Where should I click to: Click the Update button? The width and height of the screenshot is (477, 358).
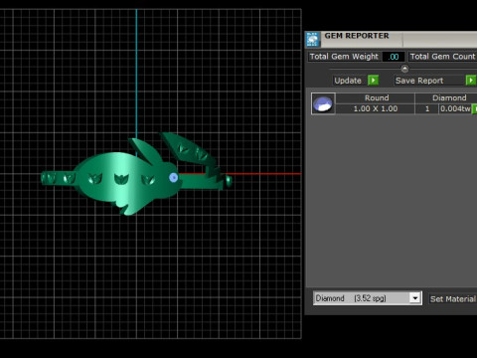[348, 81]
